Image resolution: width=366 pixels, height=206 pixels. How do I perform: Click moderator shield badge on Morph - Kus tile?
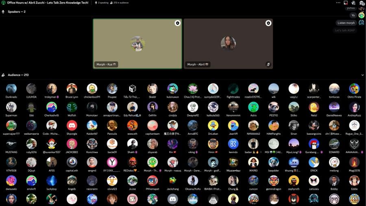(x=177, y=23)
